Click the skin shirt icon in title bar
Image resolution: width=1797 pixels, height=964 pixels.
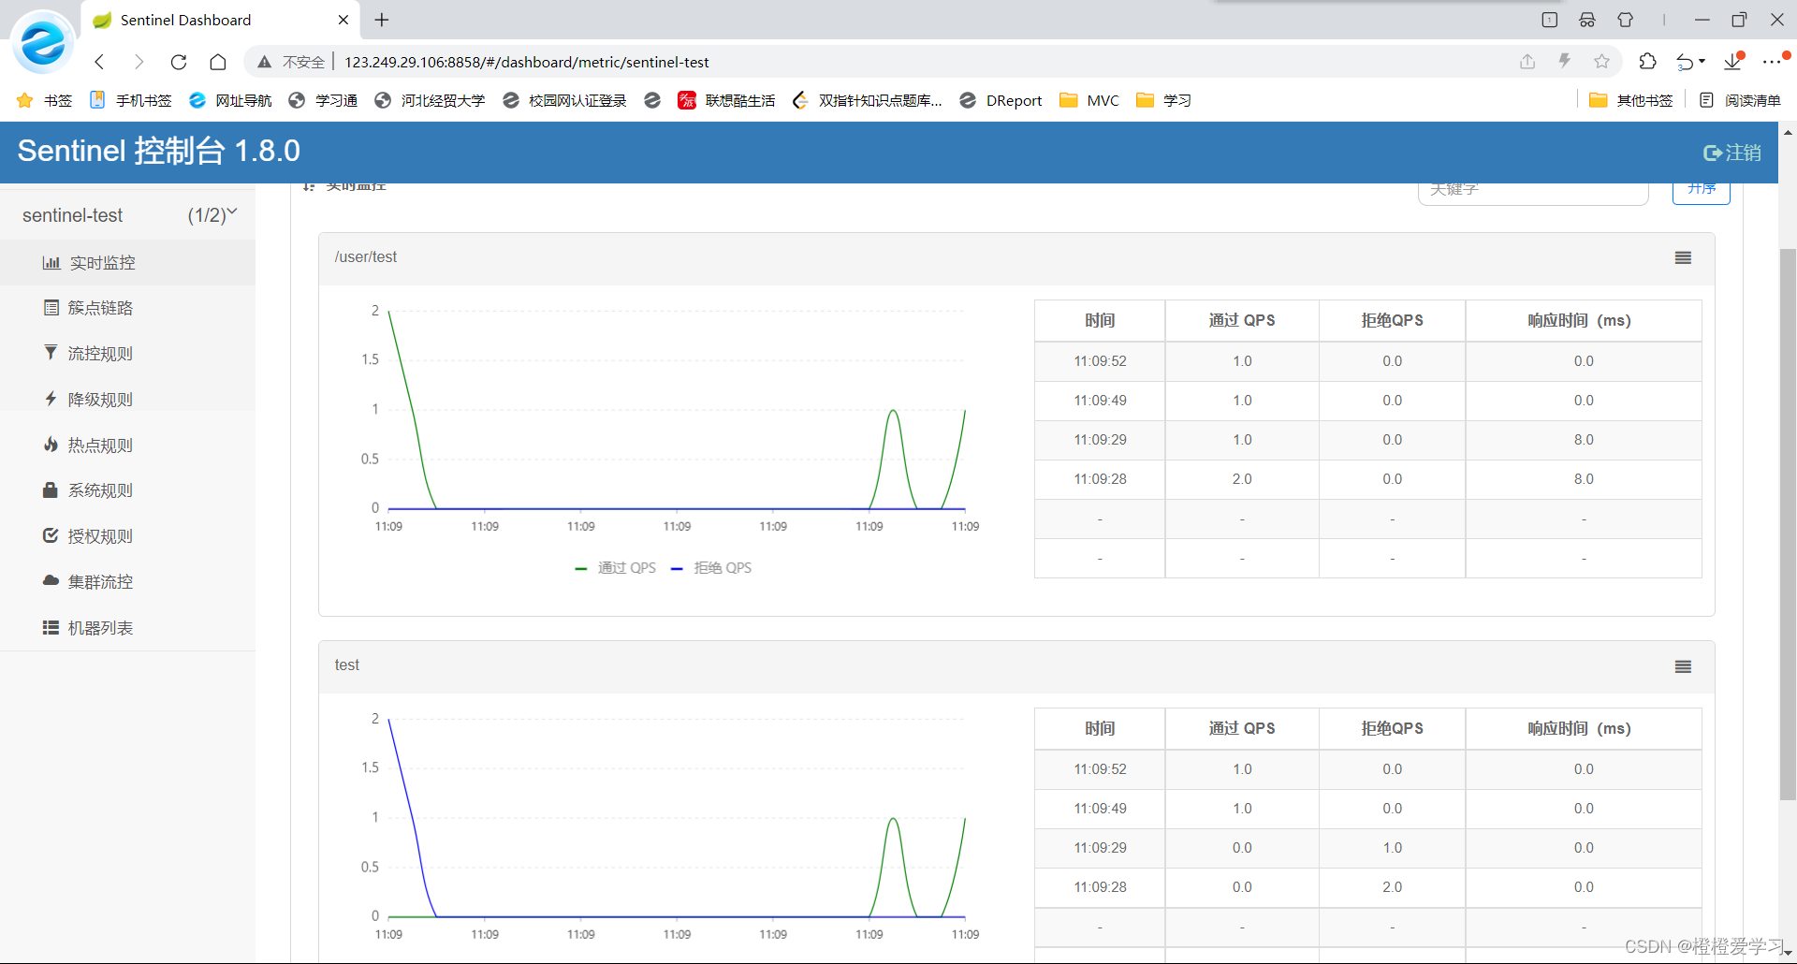tap(1626, 20)
